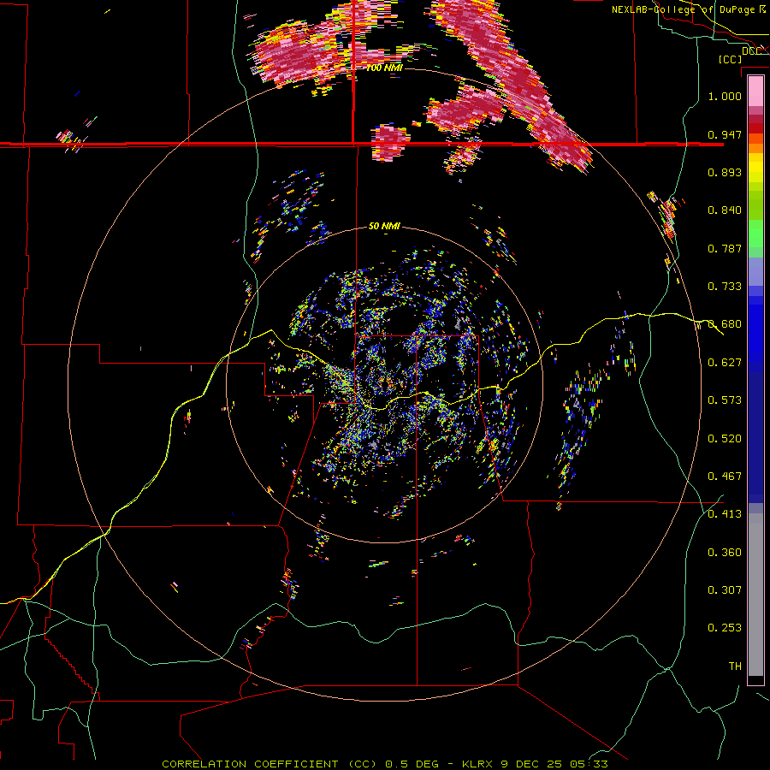The height and width of the screenshot is (770, 770).
Task: Select the 0.733 scale value label
Action: pyautogui.click(x=725, y=287)
